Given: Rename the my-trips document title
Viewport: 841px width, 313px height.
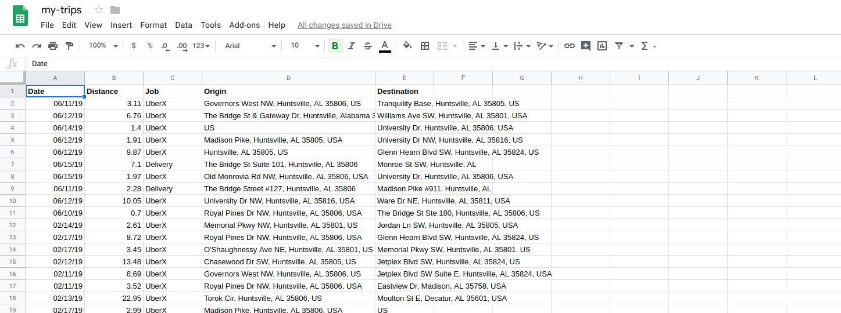Looking at the screenshot, I should tap(62, 10).
